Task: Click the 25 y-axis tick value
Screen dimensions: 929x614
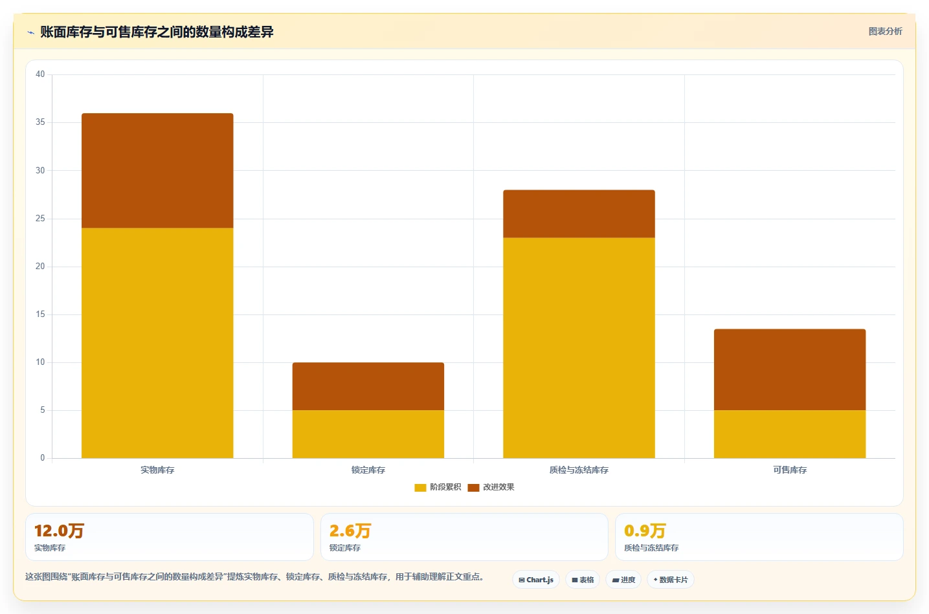Action: click(x=40, y=219)
